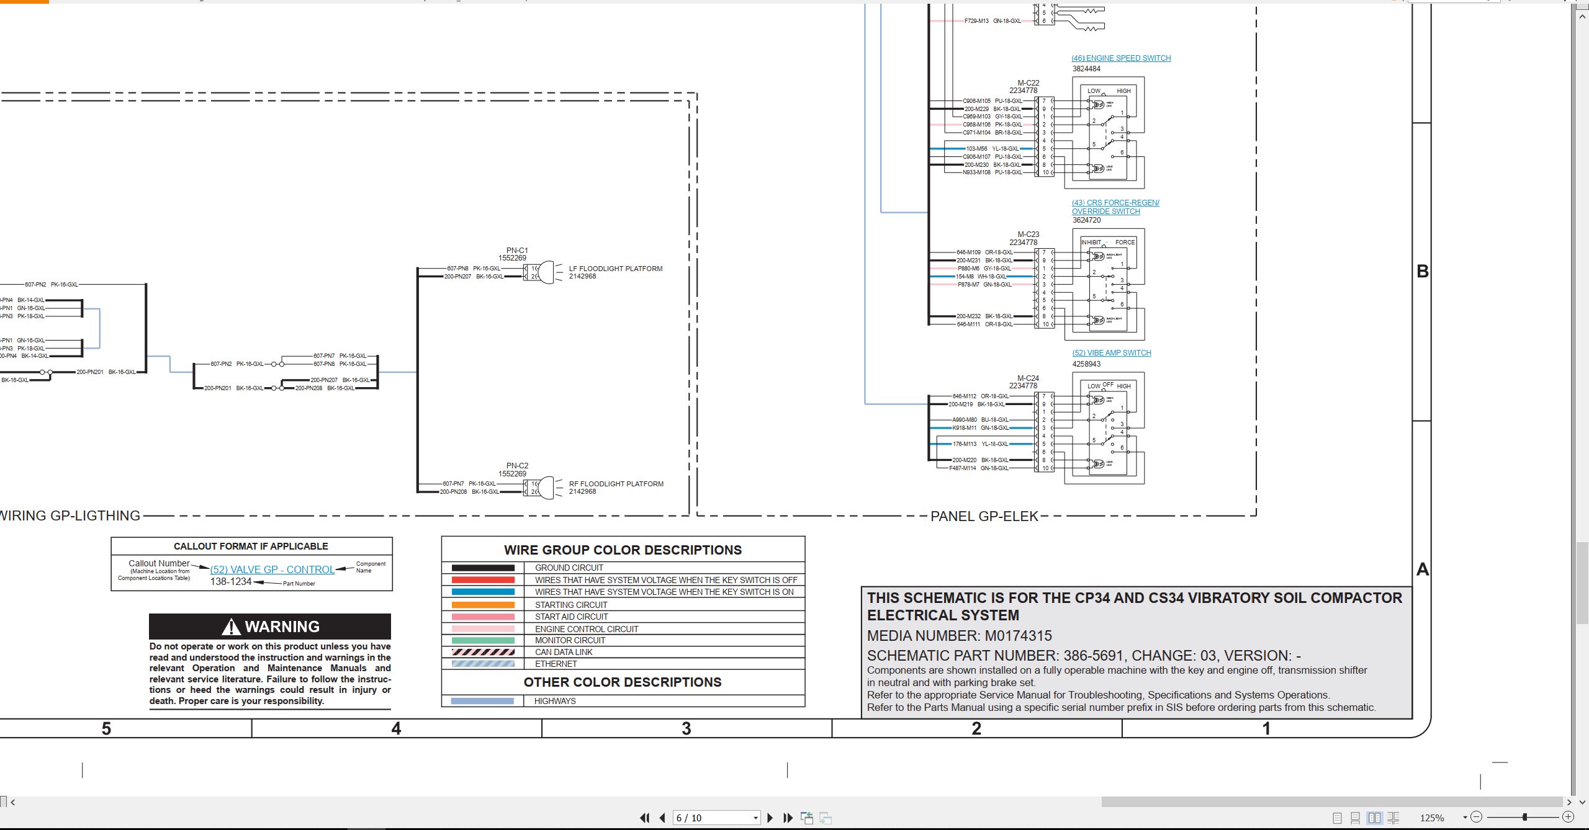This screenshot has height=830, width=1589.
Task: Click the M-C24 connector label
Action: [1028, 378]
